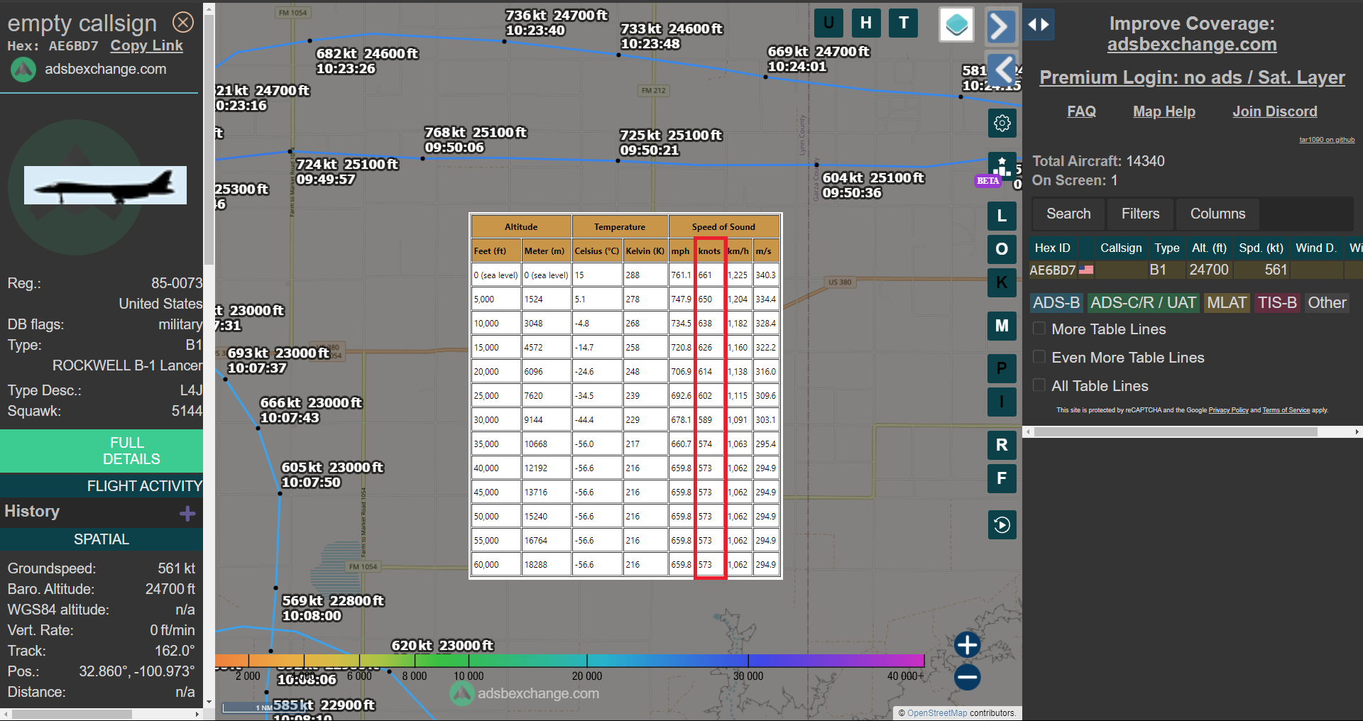This screenshot has height=721, width=1363.
Task: Click right table horizontal scrollbar
Action: click(x=1176, y=431)
